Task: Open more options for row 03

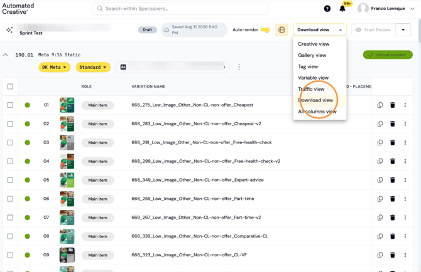Action: point(405,142)
